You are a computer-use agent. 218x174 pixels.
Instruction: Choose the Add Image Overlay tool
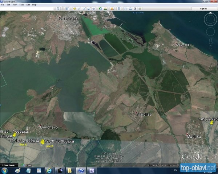click(x=89, y=9)
